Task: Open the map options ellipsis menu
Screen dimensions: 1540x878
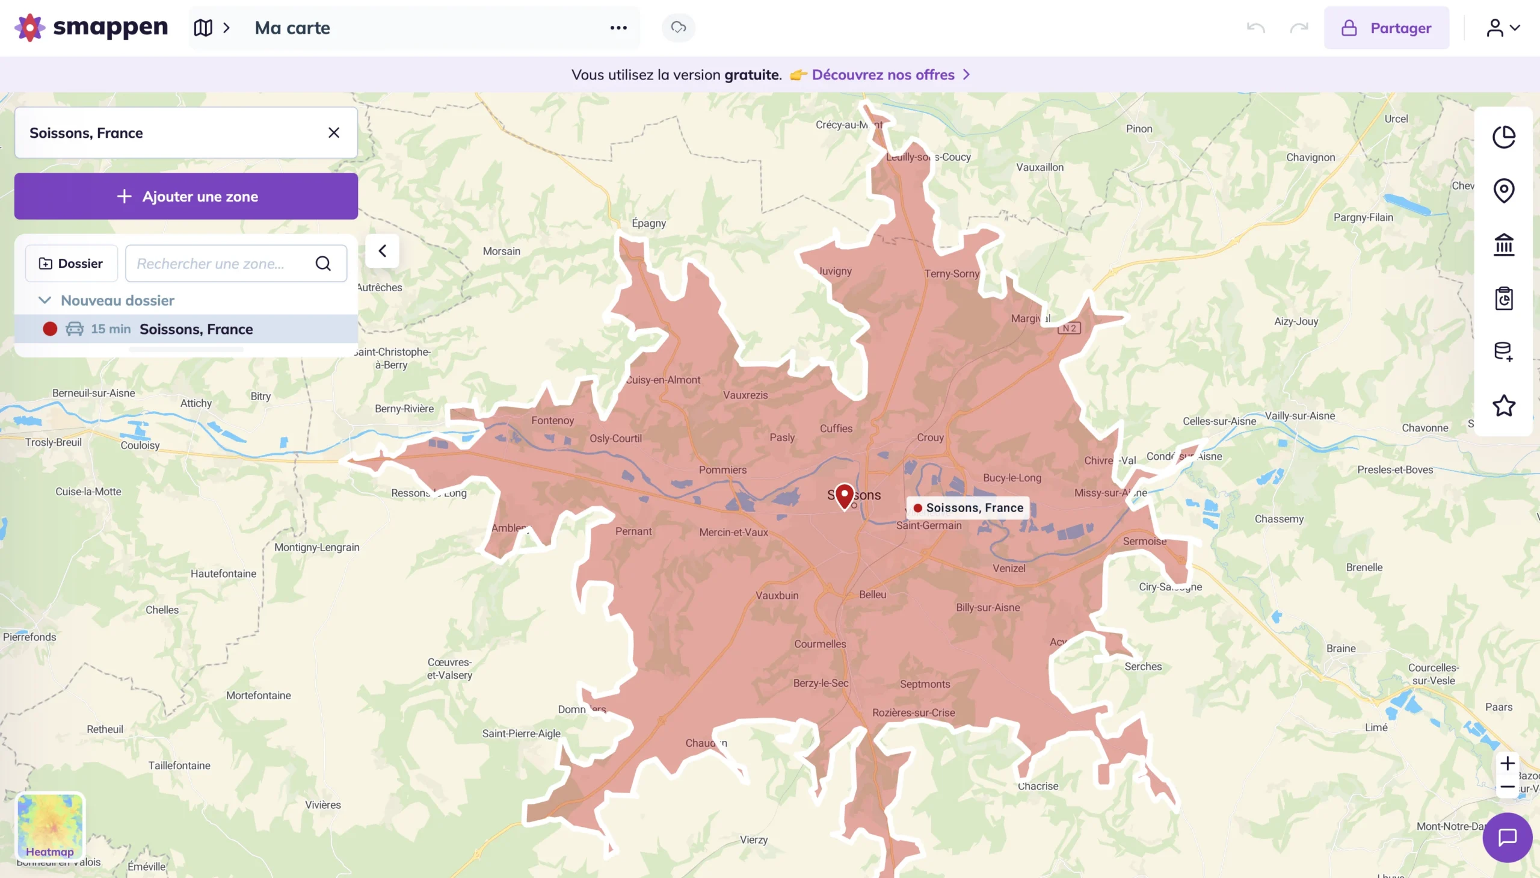Action: click(x=618, y=27)
